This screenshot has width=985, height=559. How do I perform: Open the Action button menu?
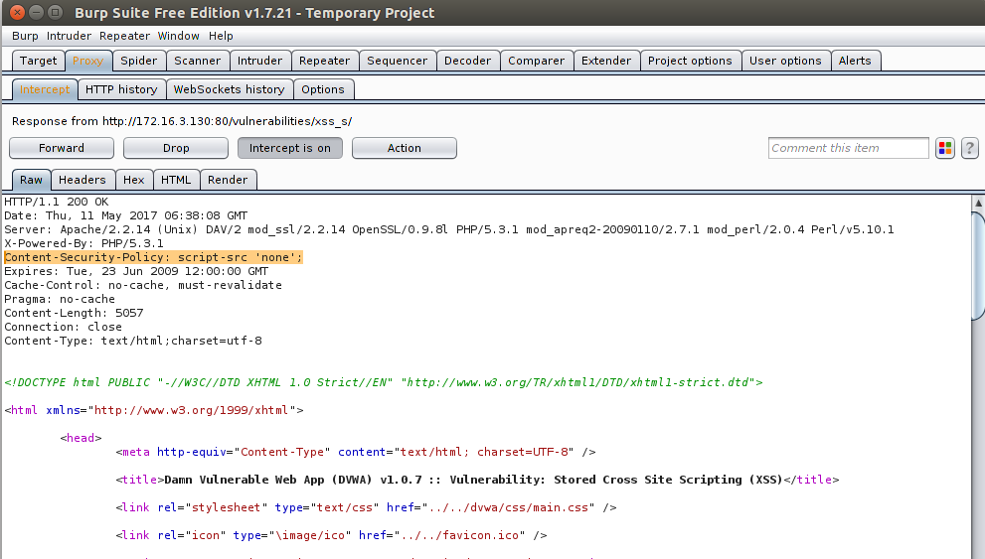point(404,148)
